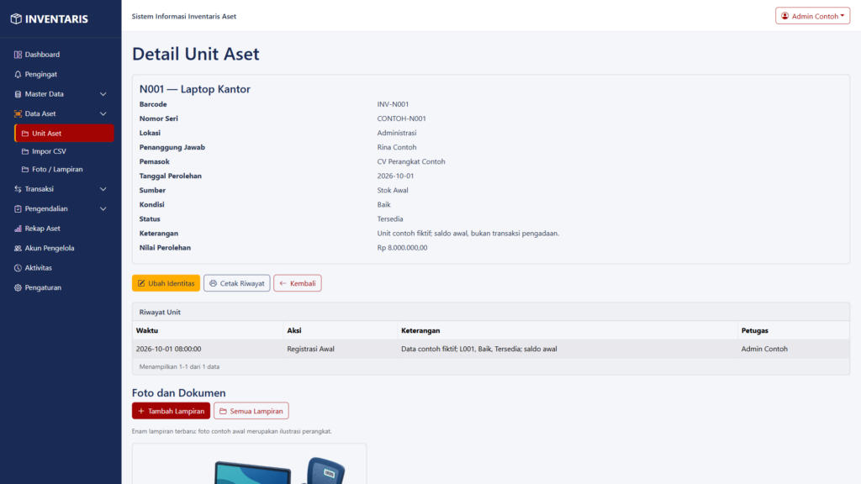Click the INVENTARIS box logo icon
Screen dimensions: 861x484
pos(16,18)
